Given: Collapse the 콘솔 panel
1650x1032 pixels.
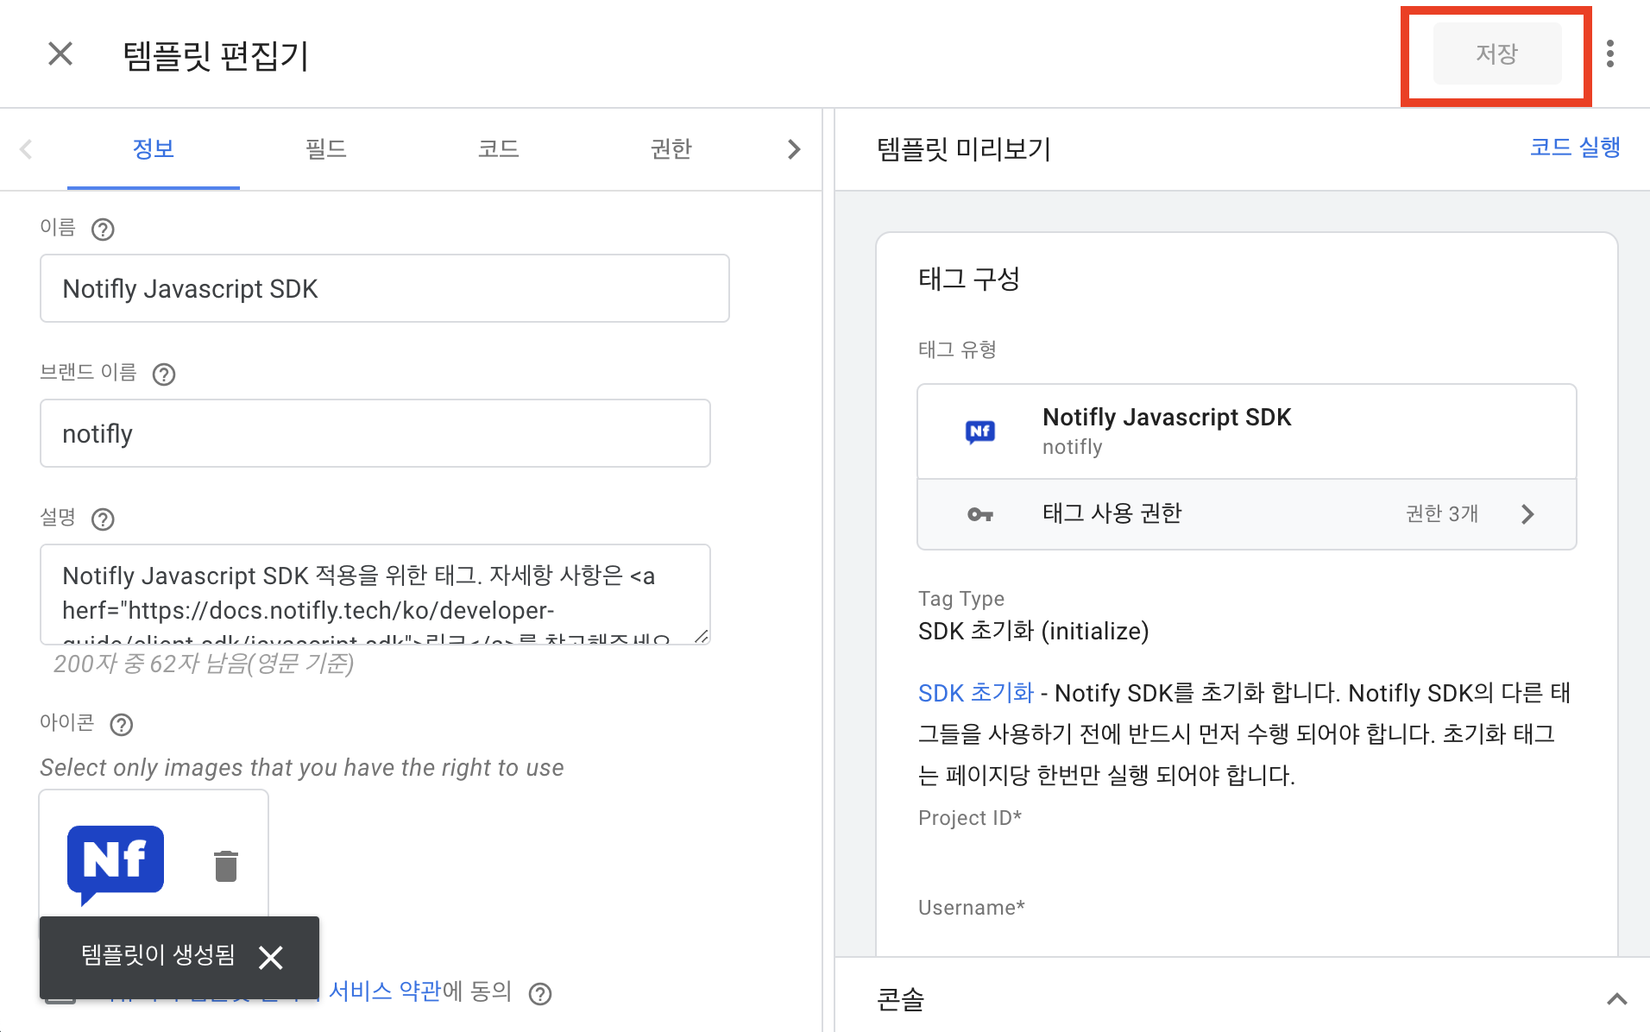Looking at the screenshot, I should [1617, 998].
